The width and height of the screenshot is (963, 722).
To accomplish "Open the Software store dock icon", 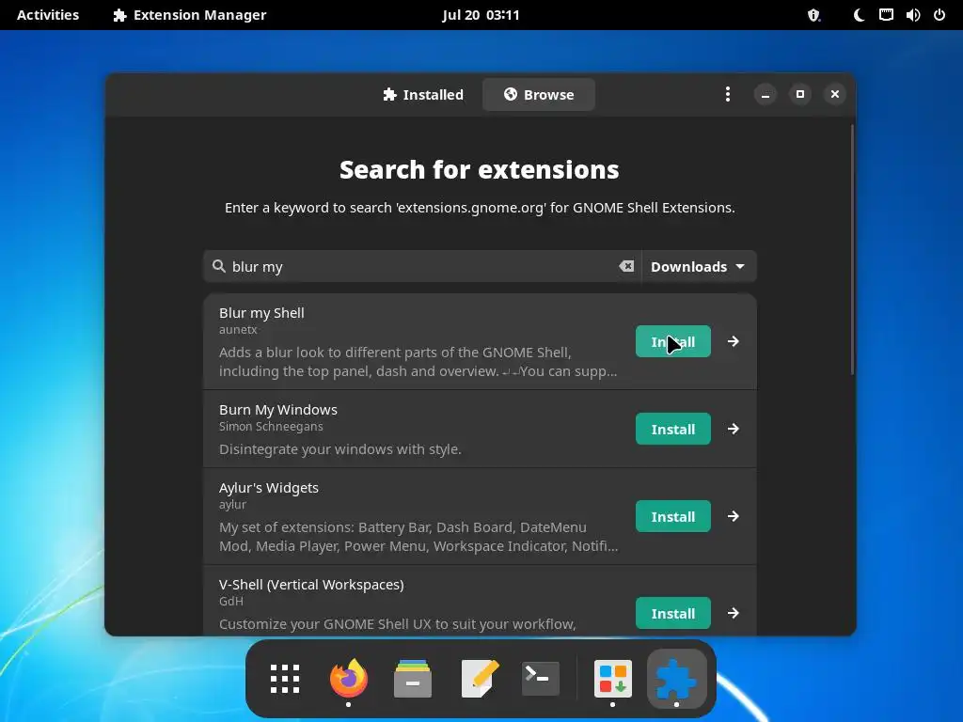I will coord(613,679).
